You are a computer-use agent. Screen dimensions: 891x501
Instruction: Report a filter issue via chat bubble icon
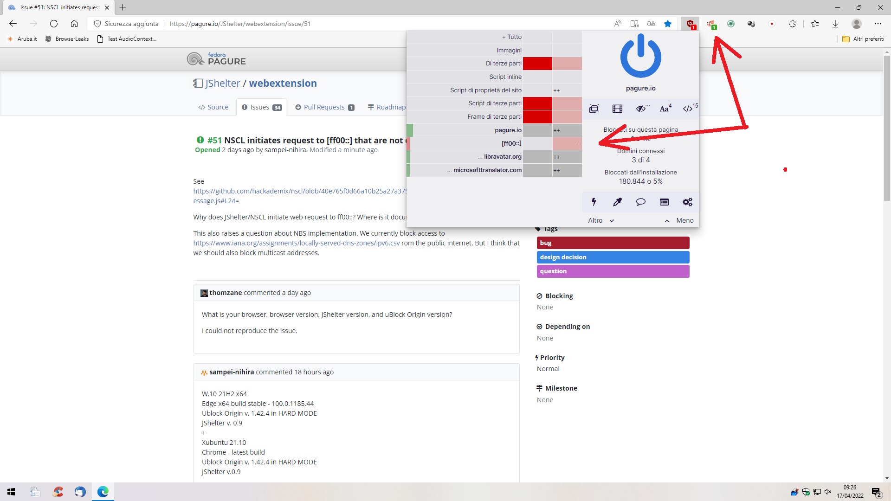point(640,202)
